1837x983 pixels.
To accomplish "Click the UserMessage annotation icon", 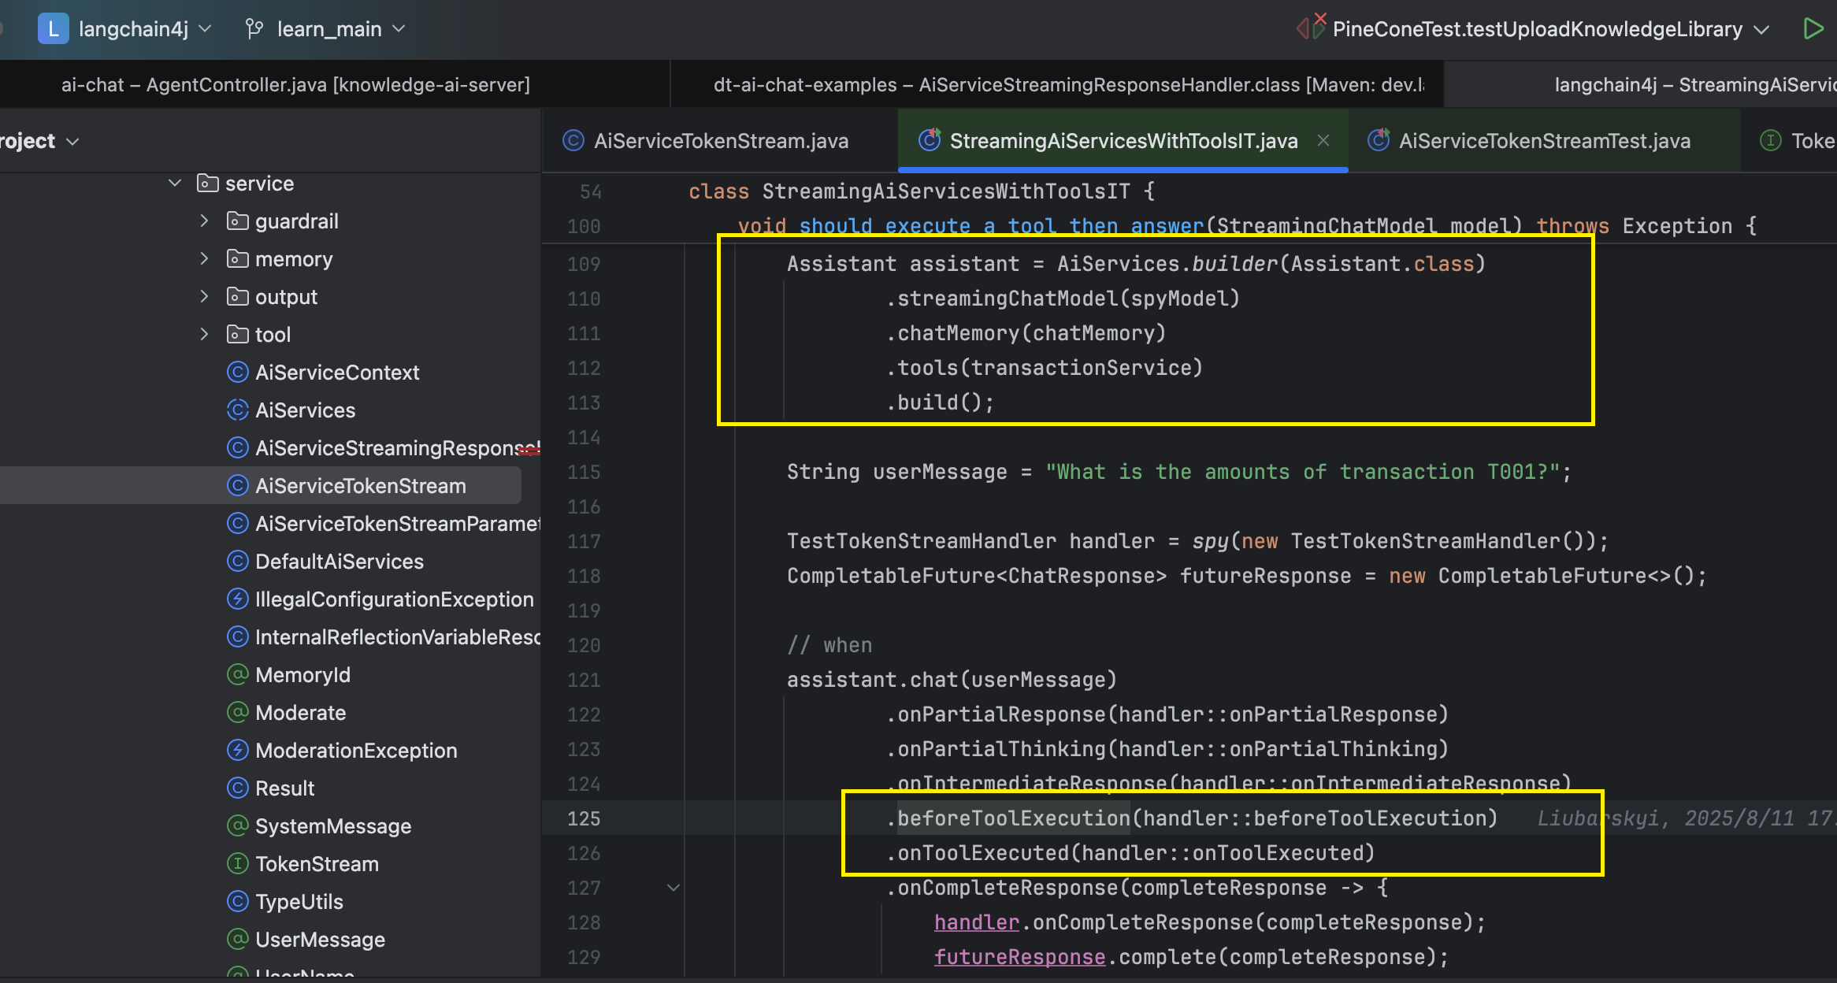I will [x=237, y=940].
